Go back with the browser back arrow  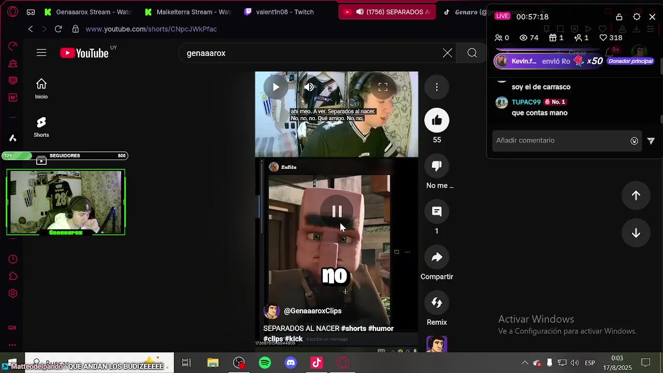pos(31,29)
